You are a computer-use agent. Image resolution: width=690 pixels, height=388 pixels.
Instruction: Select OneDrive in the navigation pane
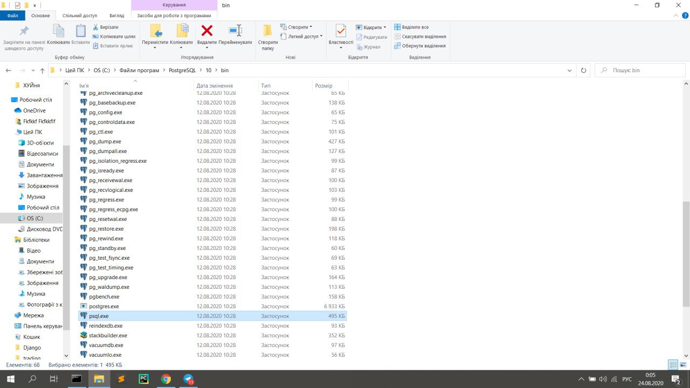(x=34, y=110)
